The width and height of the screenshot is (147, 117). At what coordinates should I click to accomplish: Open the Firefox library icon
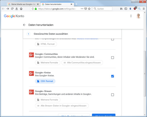pos(121,9)
